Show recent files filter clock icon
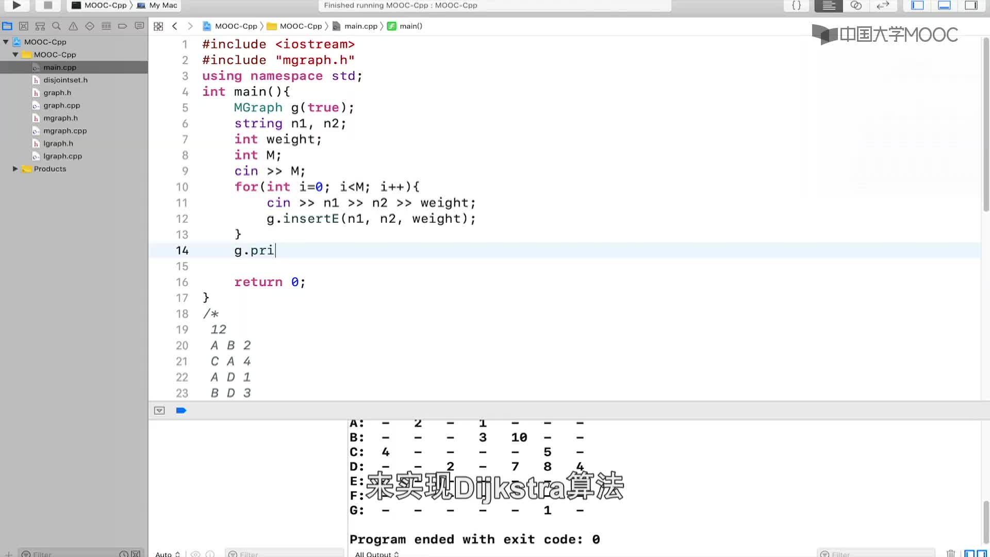This screenshot has height=557, width=990. 124,554
